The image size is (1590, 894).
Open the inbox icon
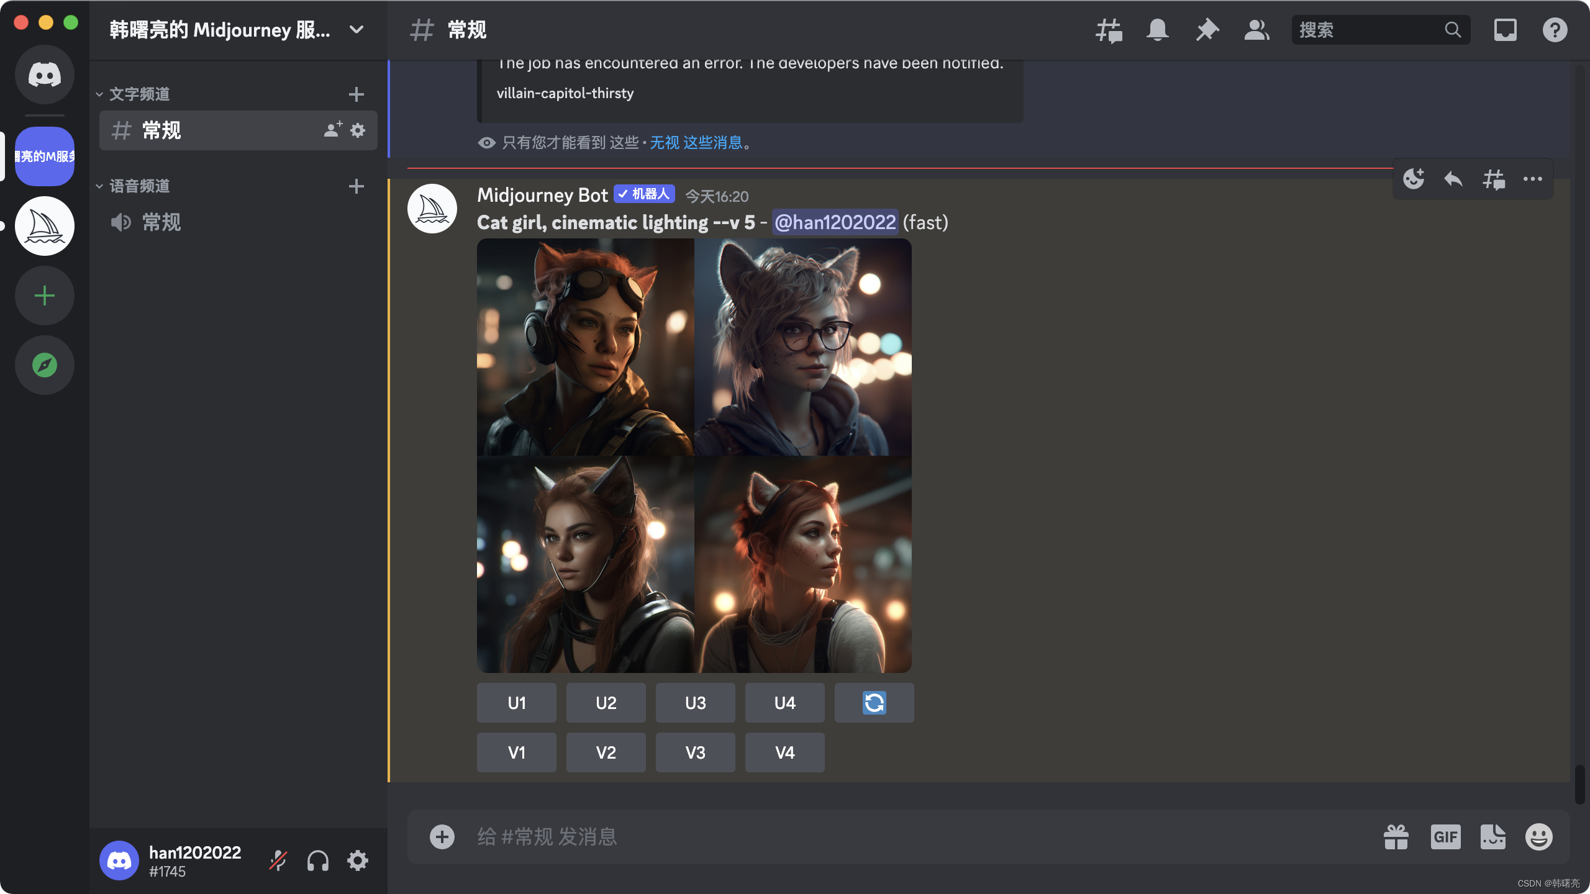click(1506, 30)
